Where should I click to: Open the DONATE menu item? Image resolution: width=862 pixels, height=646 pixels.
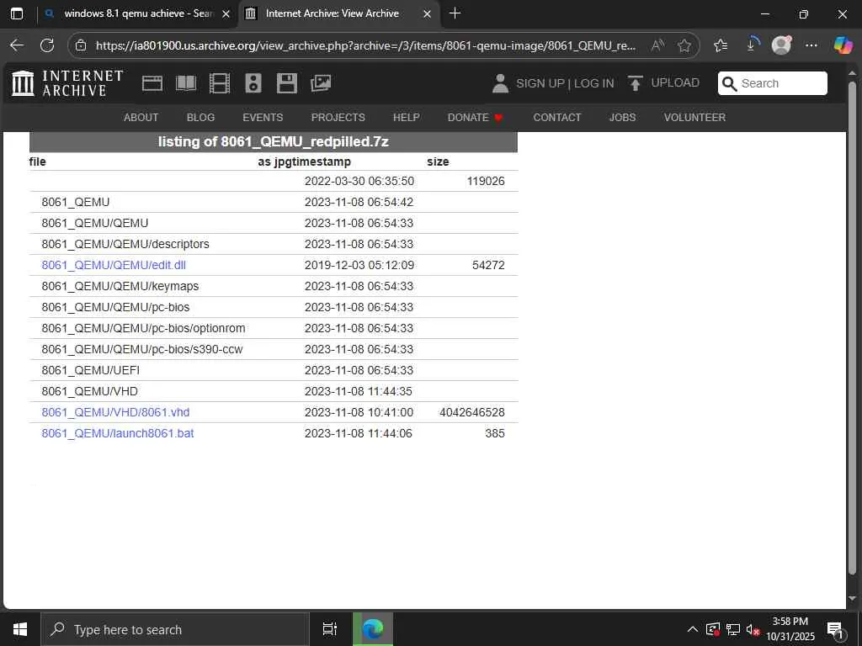(475, 117)
